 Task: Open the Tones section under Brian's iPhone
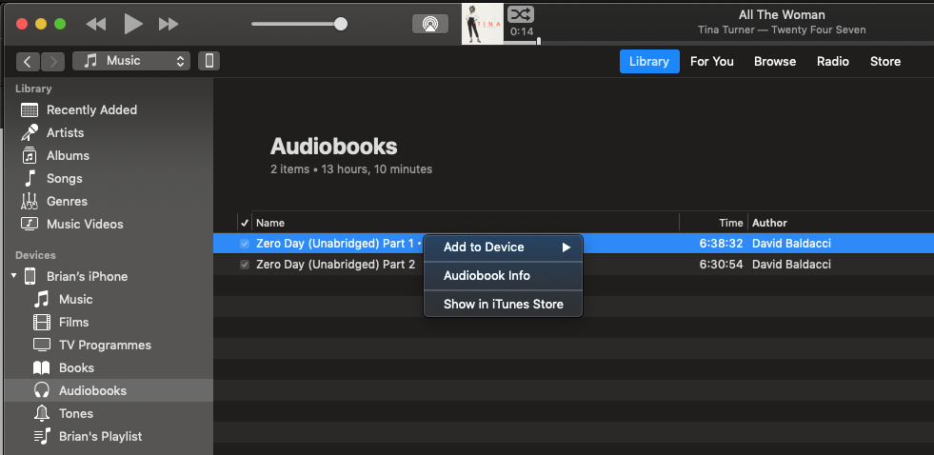pyautogui.click(x=76, y=413)
